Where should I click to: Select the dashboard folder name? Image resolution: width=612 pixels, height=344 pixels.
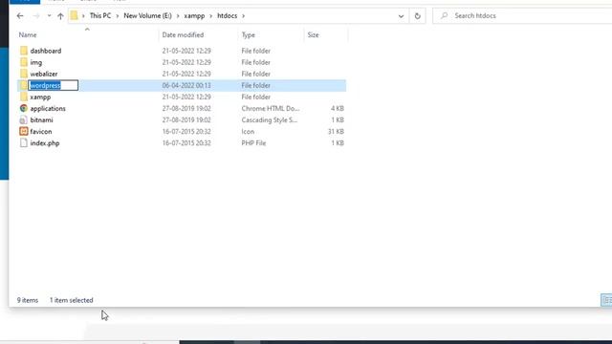46,51
